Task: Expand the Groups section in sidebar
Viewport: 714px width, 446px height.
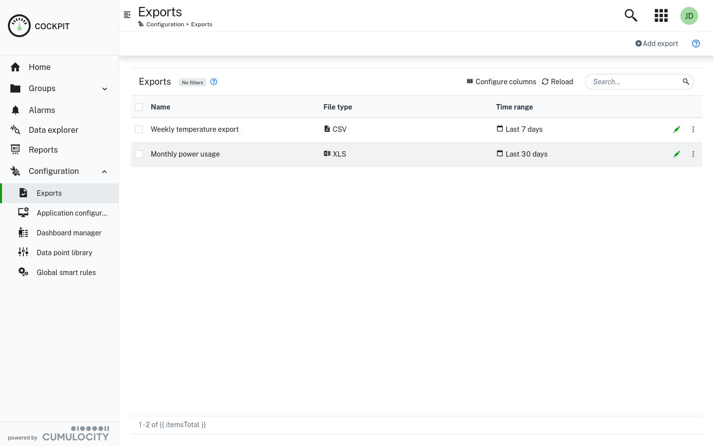Action: point(105,89)
